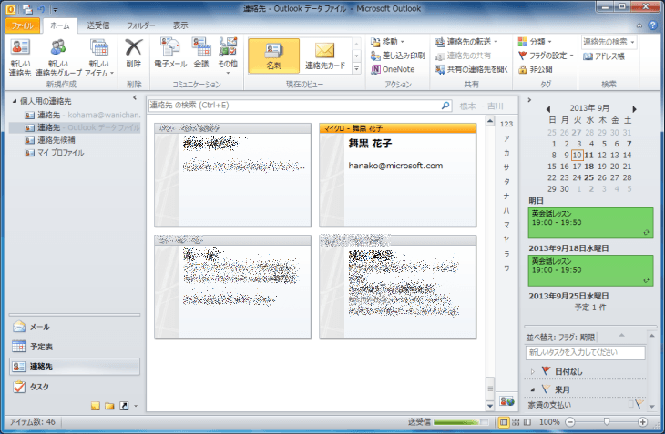665x434 pixels.
Task: Click 電子メール communication icon
Action: click(170, 53)
